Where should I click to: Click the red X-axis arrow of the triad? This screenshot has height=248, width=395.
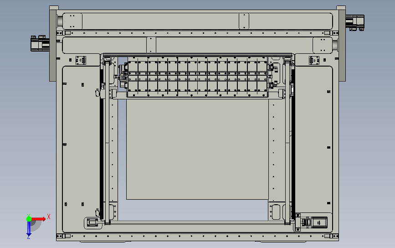tap(38, 219)
